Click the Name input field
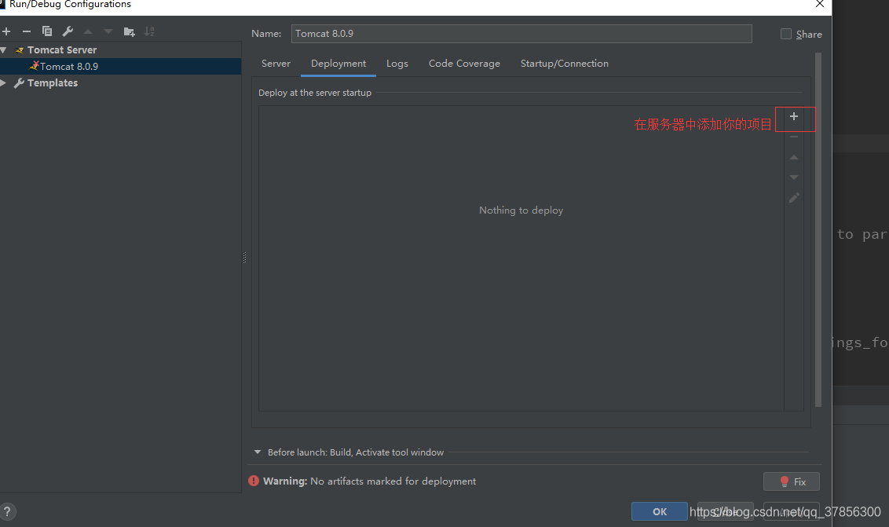889x527 pixels. 521,34
